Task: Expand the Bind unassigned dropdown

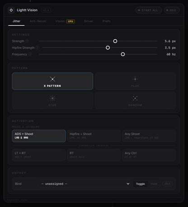Action: tap(85, 184)
